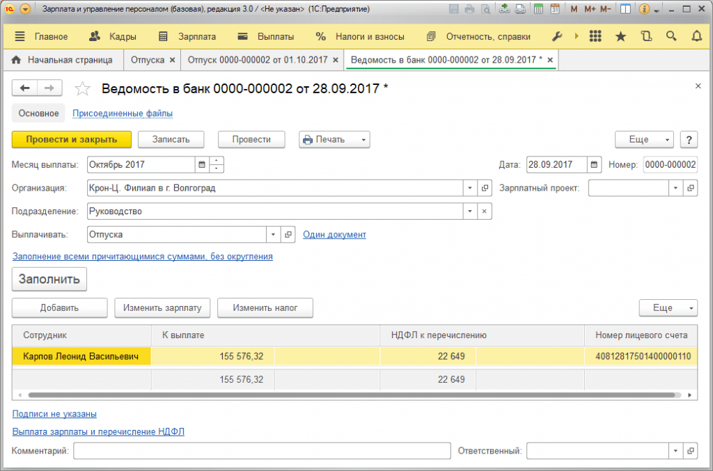Open Присоединенные файлы link
713x471 pixels.
click(123, 113)
